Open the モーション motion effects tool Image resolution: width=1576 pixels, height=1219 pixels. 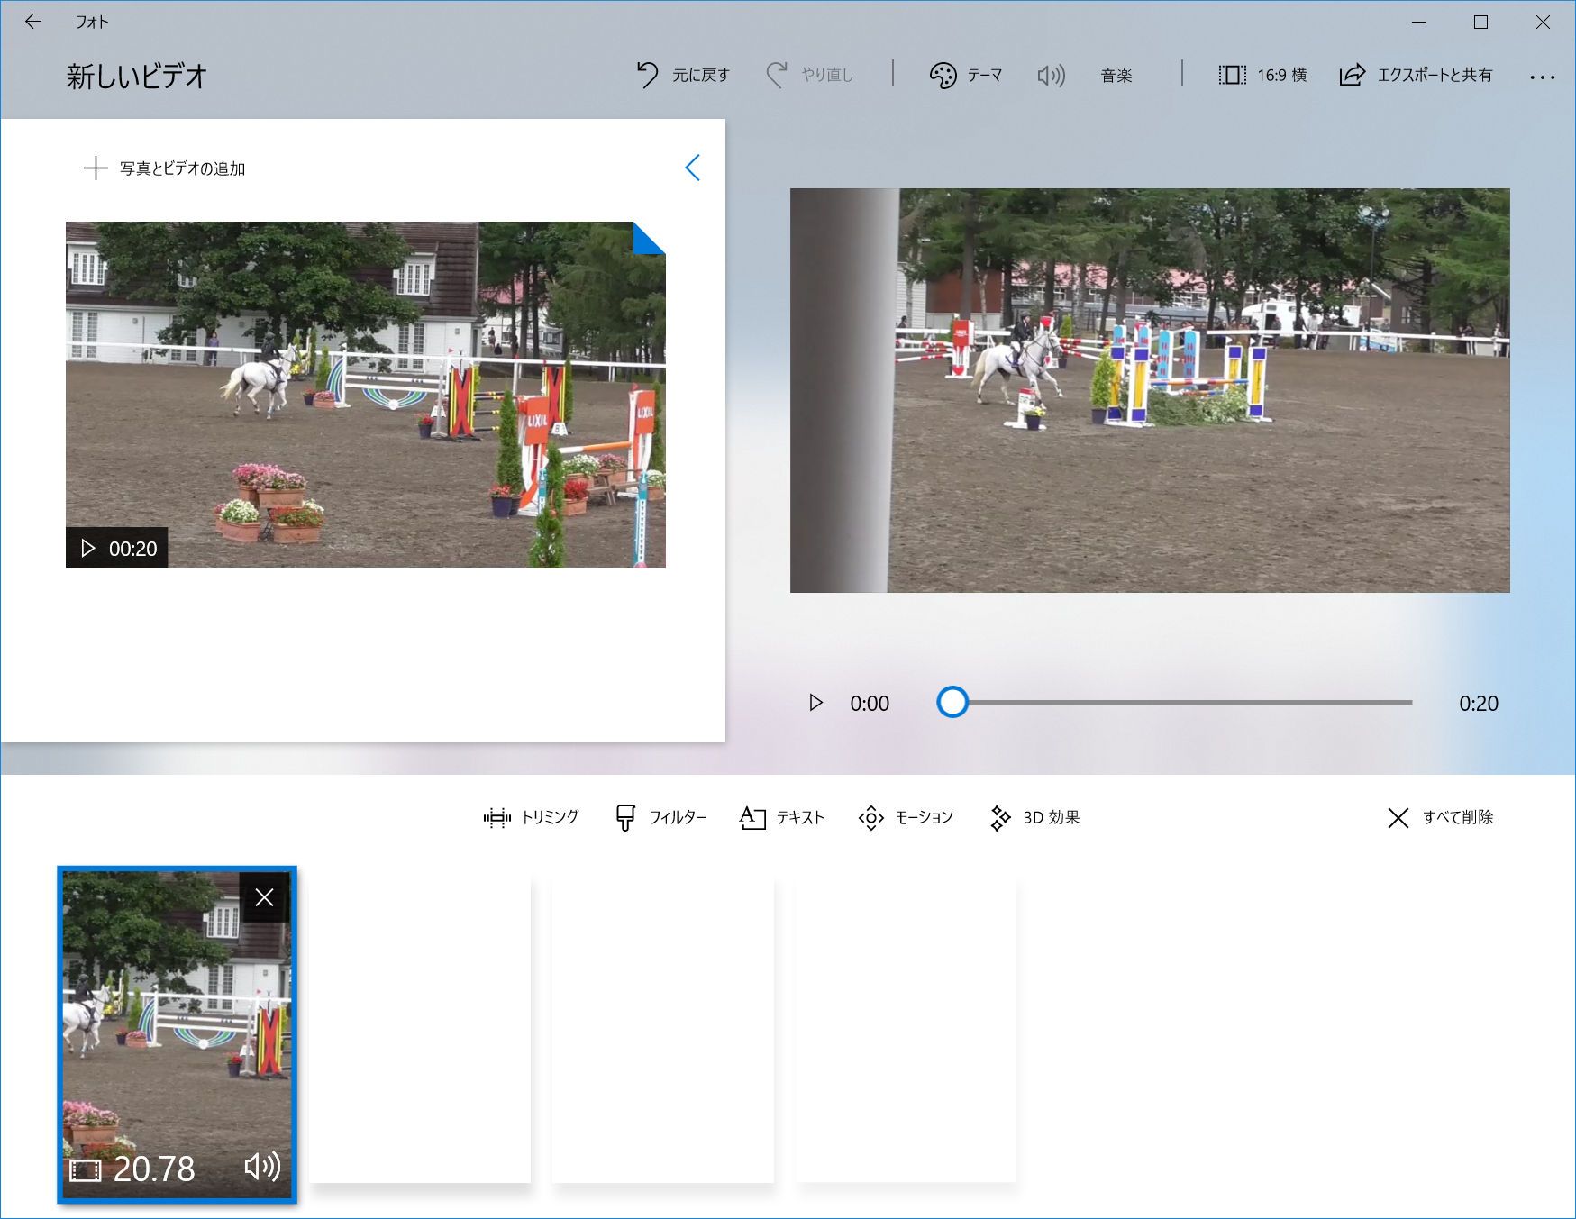pyautogui.click(x=905, y=817)
